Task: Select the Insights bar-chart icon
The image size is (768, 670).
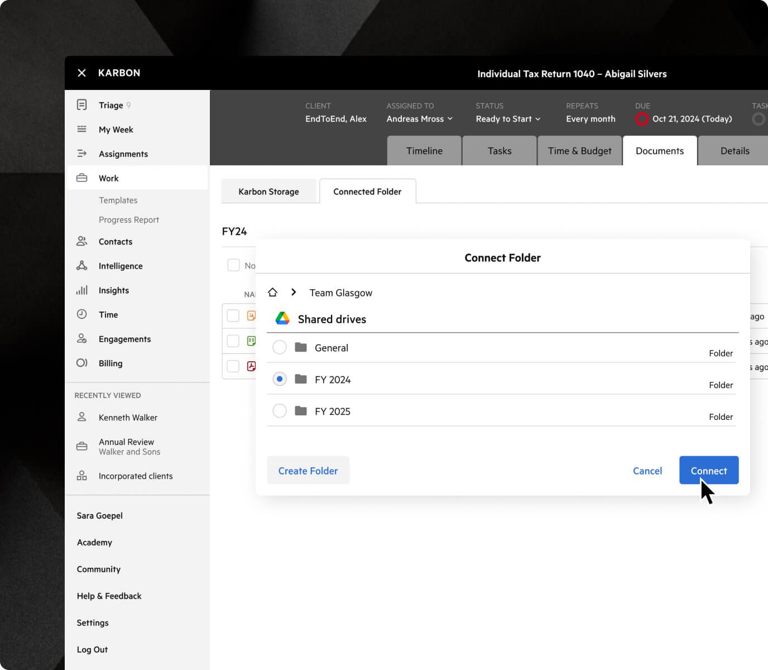Action: tap(82, 290)
